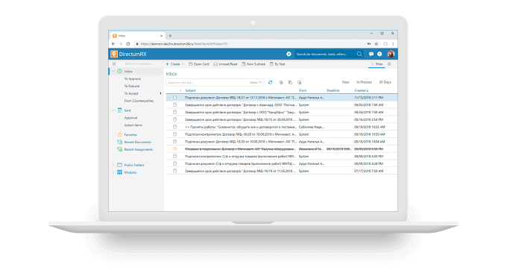Select checkbox of last inbox message

(x=174, y=171)
